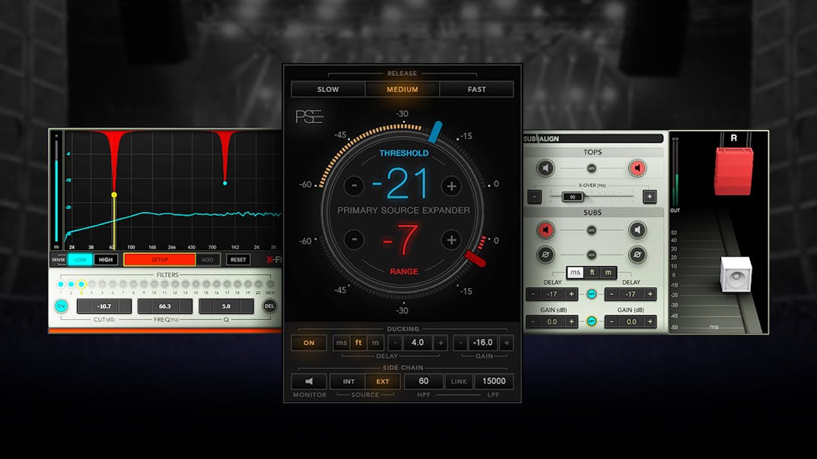Click the red SETUP button

click(x=160, y=260)
